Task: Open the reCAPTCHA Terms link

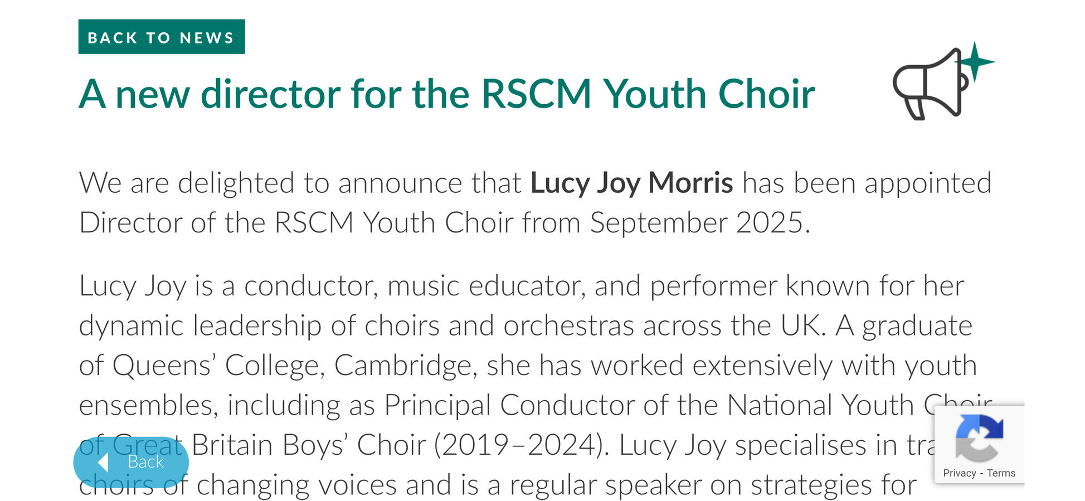Action: coord(1001,473)
